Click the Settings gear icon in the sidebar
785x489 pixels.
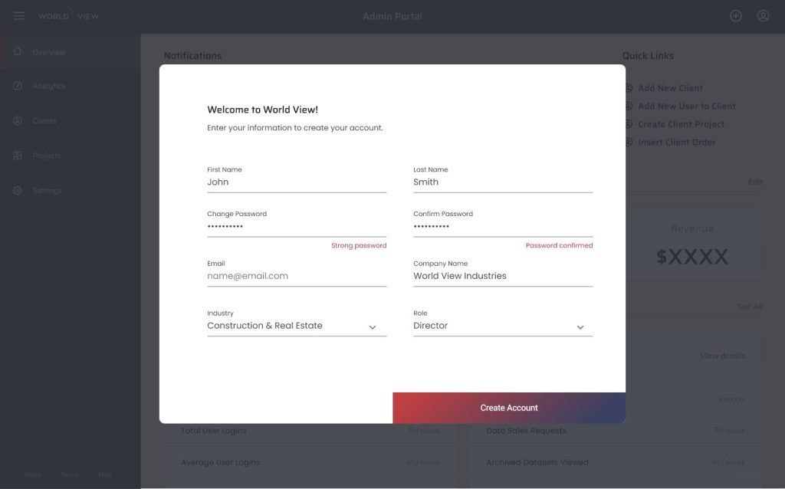tap(18, 191)
